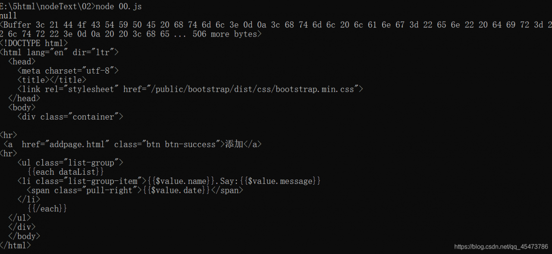Click the div class="container" line
552x254 pixels.
point(70,117)
